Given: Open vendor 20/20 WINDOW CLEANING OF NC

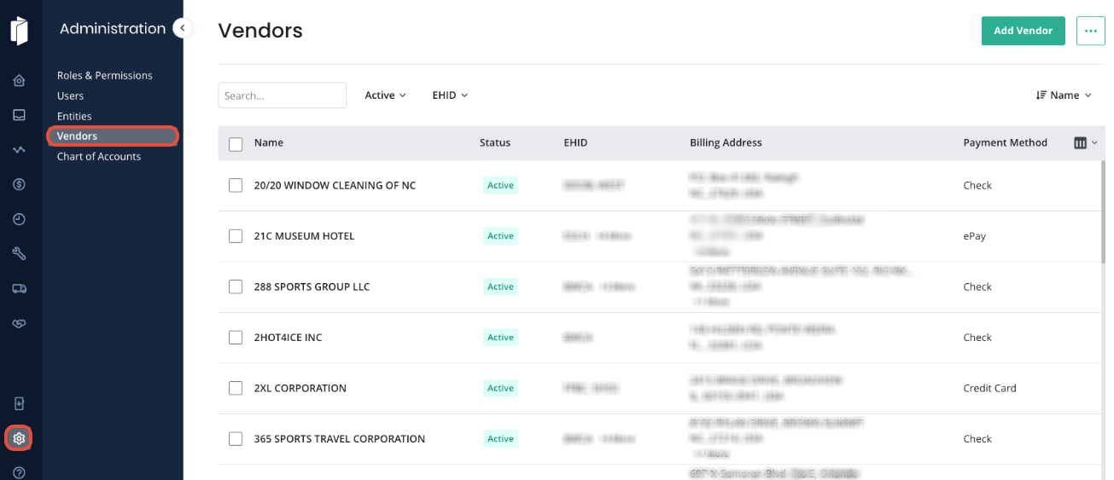Looking at the screenshot, I should [335, 185].
